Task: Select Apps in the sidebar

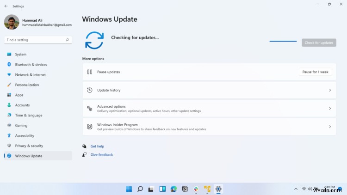Action: coord(38,95)
